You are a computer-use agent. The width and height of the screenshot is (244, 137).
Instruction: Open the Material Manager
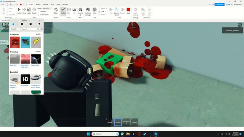(x=88, y=11)
